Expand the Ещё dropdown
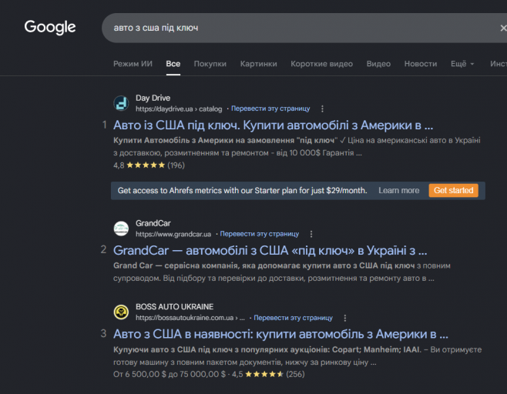The image size is (507, 394). click(462, 64)
